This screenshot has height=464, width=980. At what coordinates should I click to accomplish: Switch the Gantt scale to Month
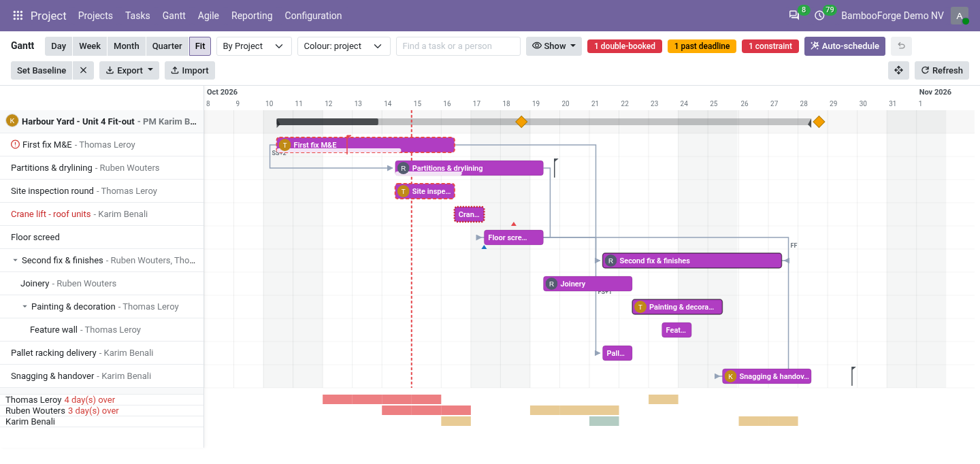tap(127, 46)
